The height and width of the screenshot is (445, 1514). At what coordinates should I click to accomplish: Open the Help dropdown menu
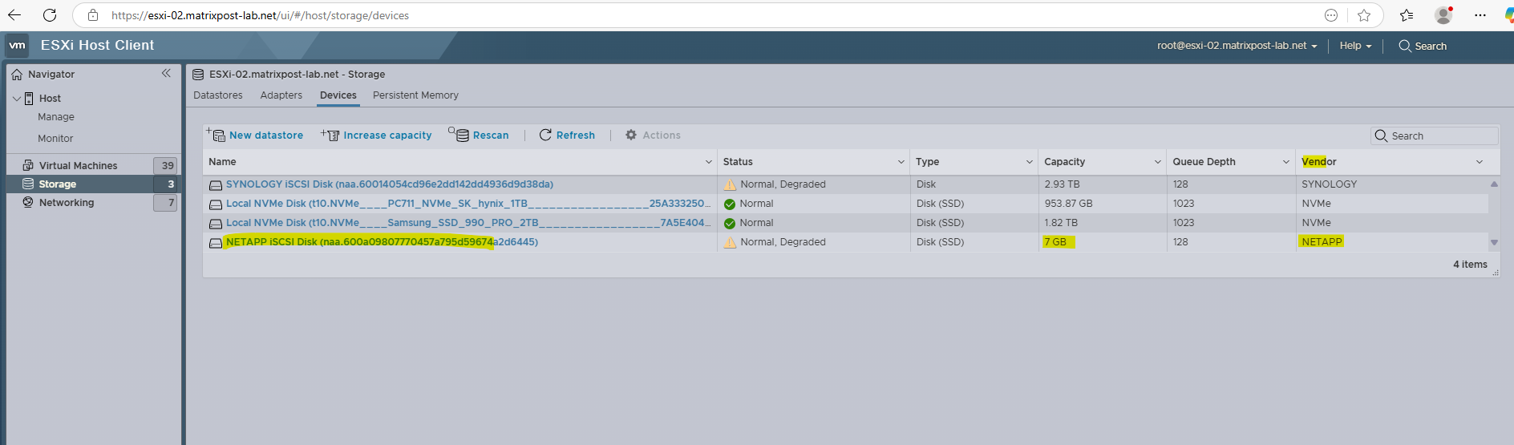(x=1355, y=46)
